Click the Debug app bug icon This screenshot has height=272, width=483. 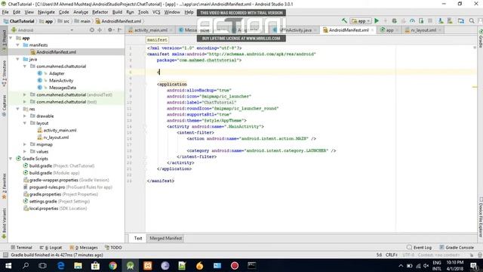(x=394, y=21)
